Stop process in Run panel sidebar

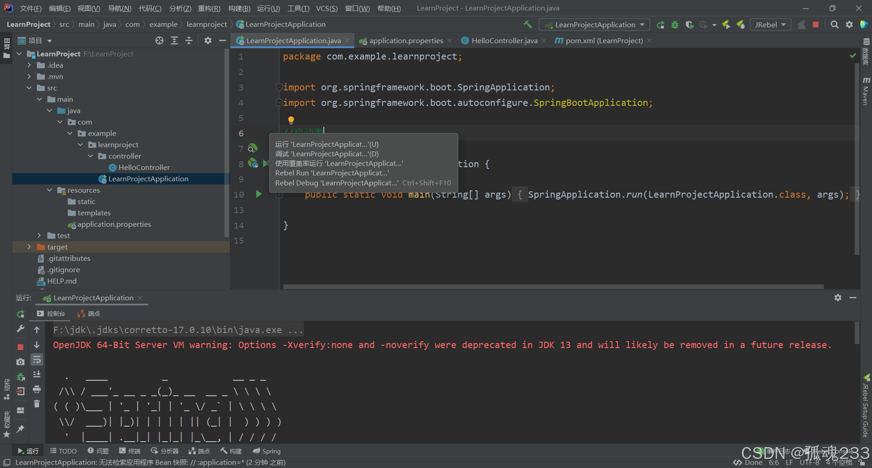point(20,347)
